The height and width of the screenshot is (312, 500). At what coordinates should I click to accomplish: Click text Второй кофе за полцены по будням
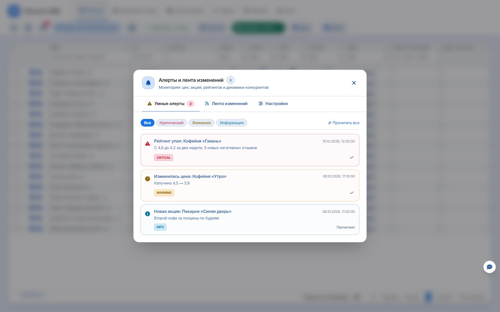tap(186, 218)
